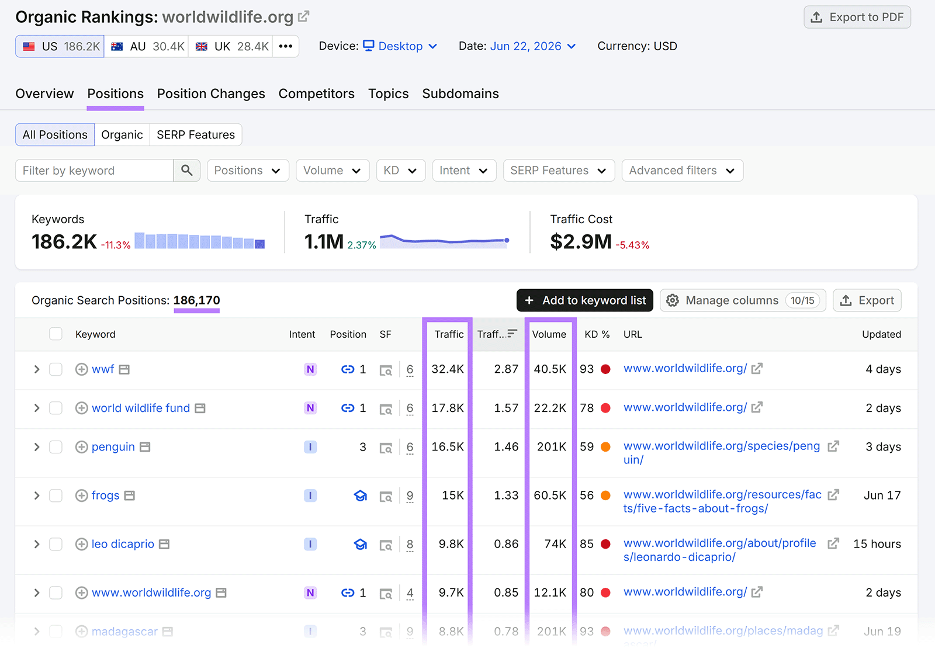
Task: Select the UK 28.4K database
Action: [232, 46]
